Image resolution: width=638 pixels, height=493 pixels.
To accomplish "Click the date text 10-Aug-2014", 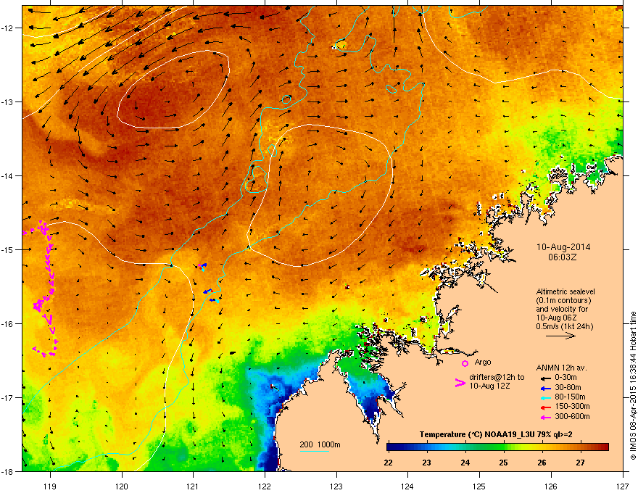I will pyautogui.click(x=563, y=247).
